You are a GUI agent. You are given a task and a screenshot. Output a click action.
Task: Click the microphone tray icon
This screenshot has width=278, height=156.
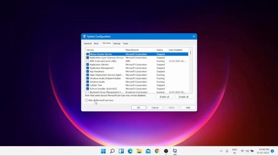[x=227, y=151]
